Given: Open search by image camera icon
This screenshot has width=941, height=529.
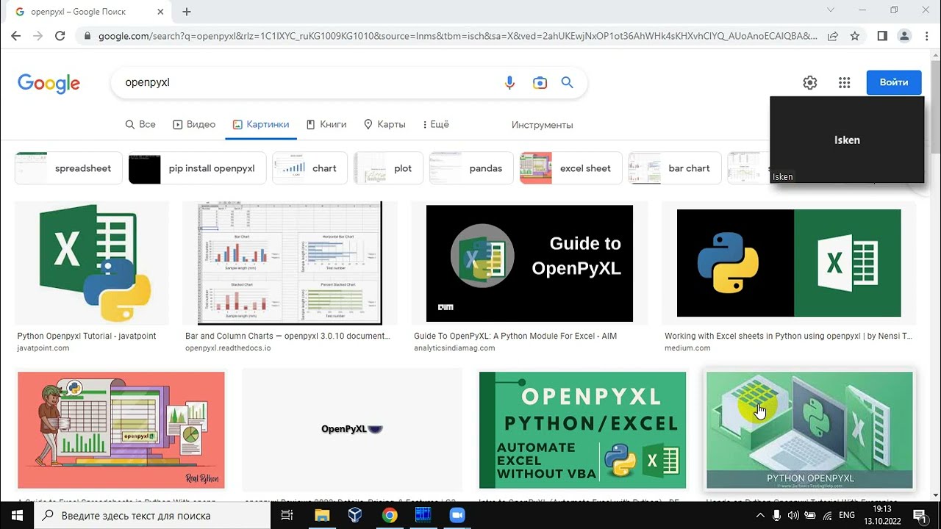Looking at the screenshot, I should tap(540, 83).
